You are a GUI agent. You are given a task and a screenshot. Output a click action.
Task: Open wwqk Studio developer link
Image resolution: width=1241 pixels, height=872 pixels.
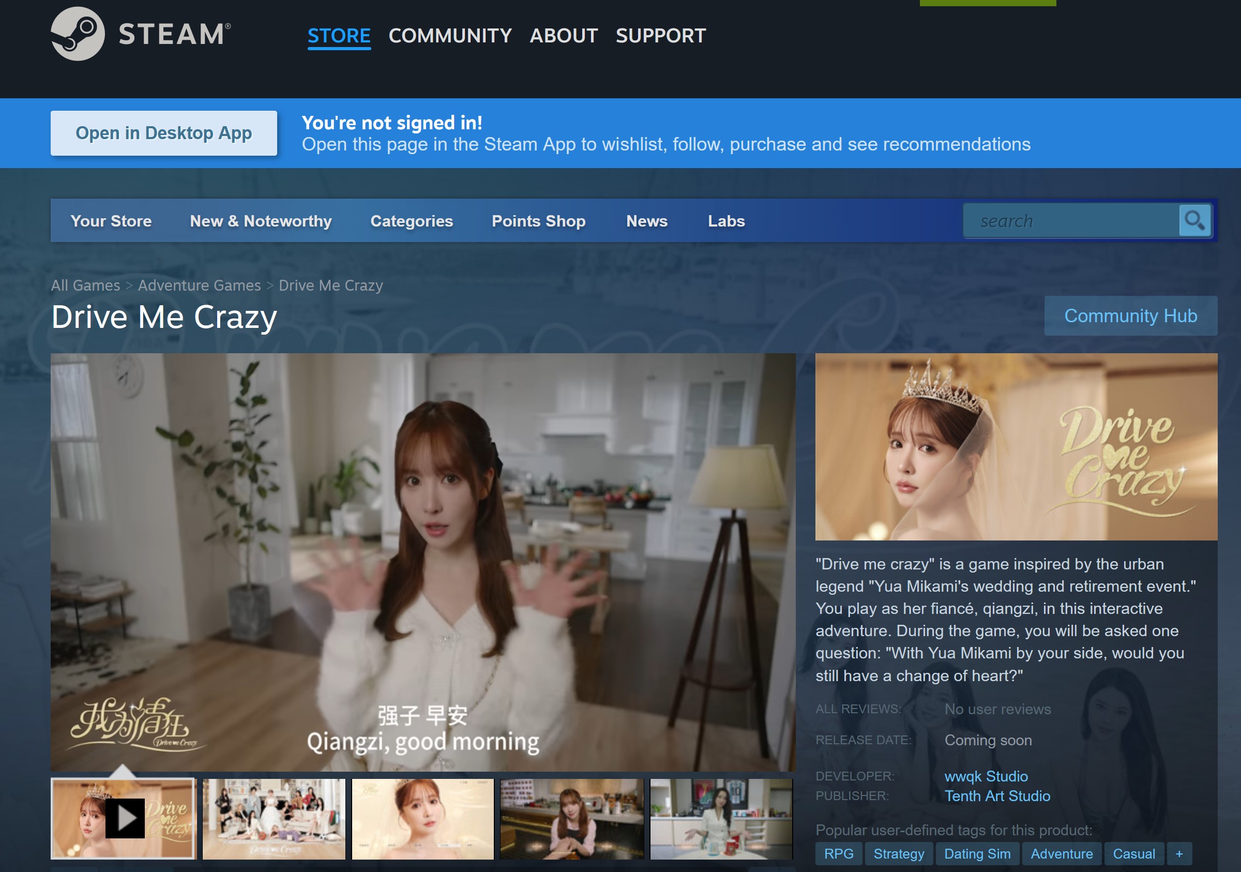[986, 776]
